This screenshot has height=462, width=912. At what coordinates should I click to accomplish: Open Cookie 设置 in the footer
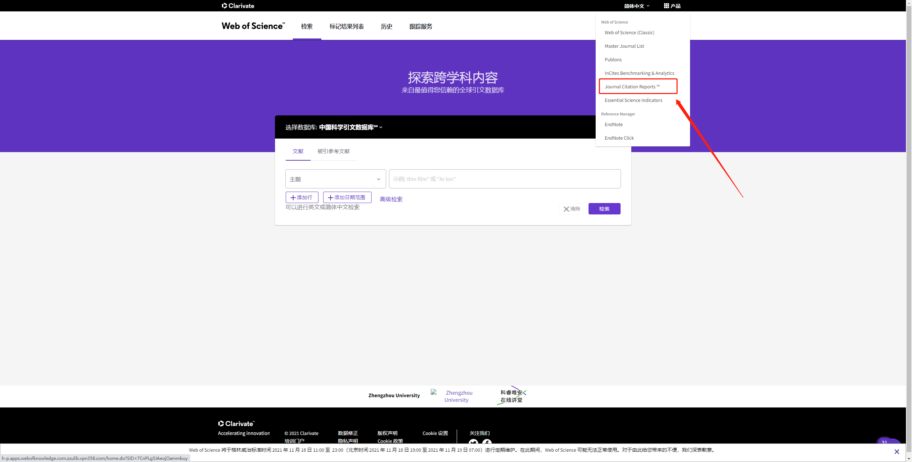coord(435,433)
